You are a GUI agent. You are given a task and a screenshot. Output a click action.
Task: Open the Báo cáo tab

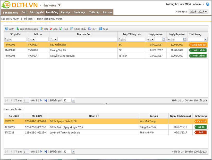tap(107, 12)
